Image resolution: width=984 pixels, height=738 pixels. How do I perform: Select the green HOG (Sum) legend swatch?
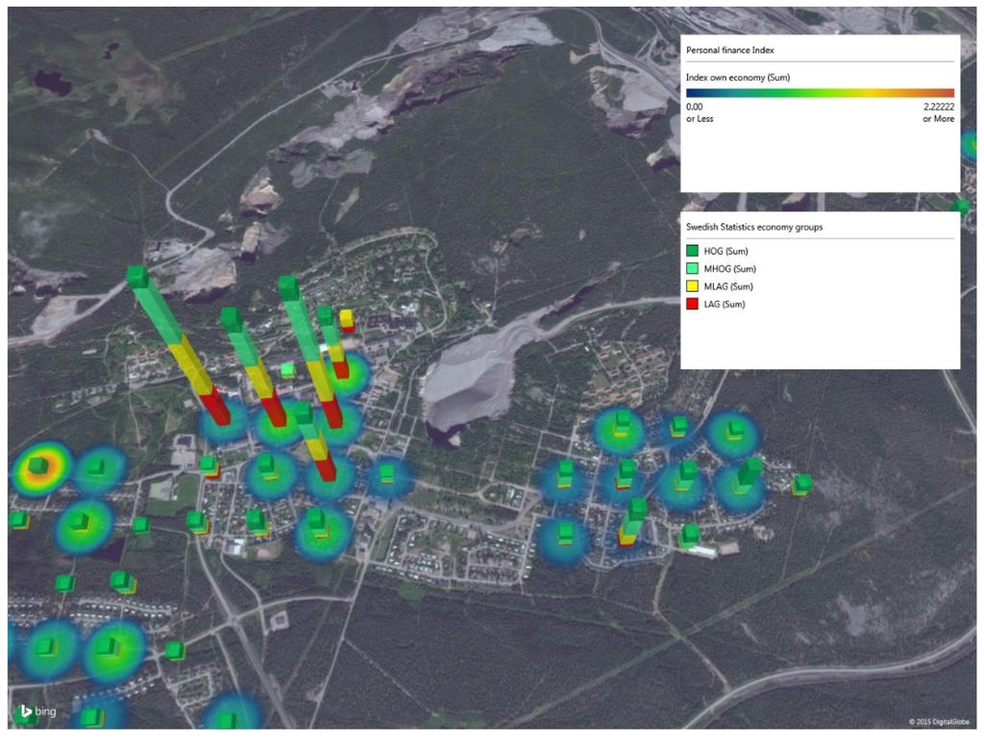692,251
